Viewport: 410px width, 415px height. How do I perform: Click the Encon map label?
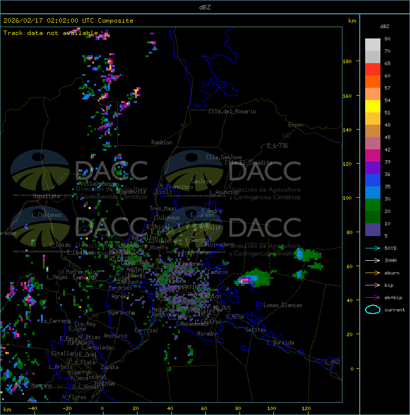(x=296, y=125)
